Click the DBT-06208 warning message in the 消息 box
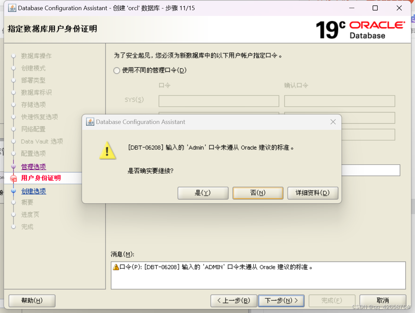Image resolution: width=415 pixels, height=313 pixels. [x=216, y=267]
